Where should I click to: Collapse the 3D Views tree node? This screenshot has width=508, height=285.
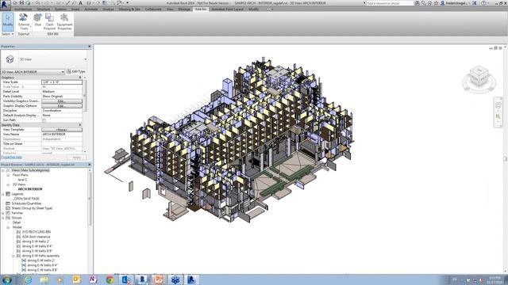point(8,184)
